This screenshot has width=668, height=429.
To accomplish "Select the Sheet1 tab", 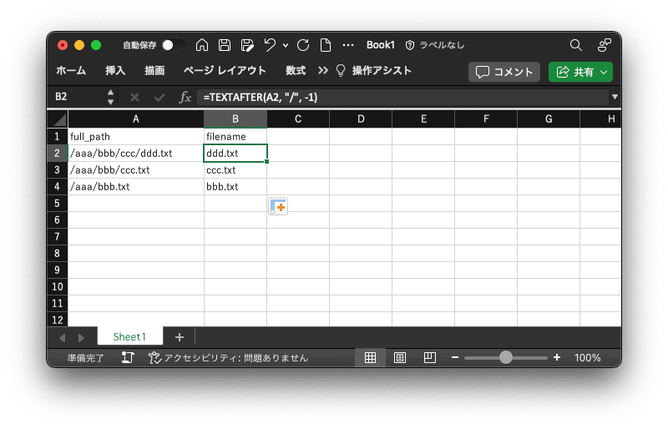I will click(x=130, y=337).
